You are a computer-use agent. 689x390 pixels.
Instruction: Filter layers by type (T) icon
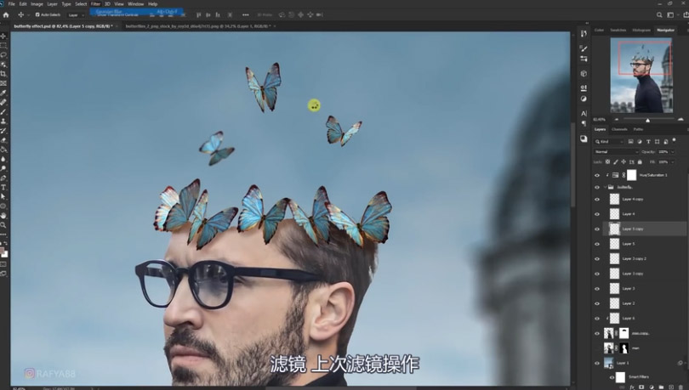(648, 142)
